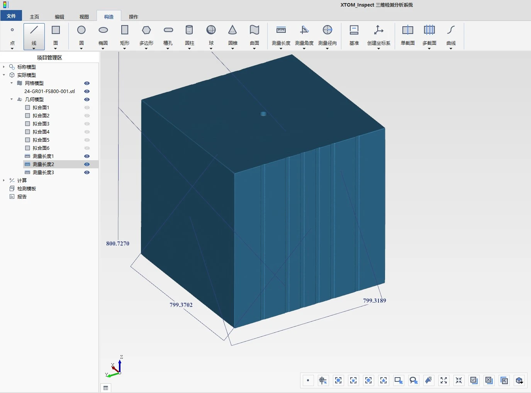Open dropdown arrow under 创建坐标系
Screen dimensions: 531x393
point(378,48)
